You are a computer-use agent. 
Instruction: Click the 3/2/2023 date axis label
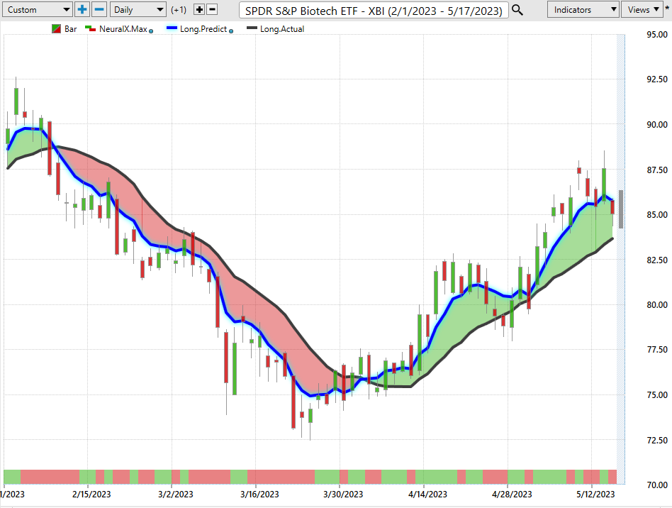tap(175, 495)
